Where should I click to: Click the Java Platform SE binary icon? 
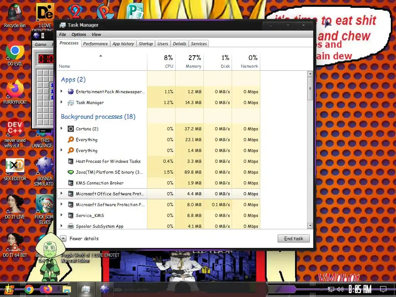pyautogui.click(x=71, y=172)
